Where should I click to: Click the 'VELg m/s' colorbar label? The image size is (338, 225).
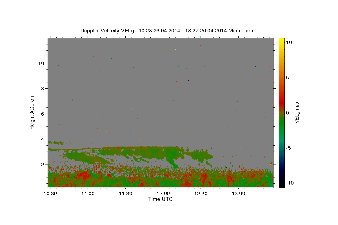coord(296,112)
